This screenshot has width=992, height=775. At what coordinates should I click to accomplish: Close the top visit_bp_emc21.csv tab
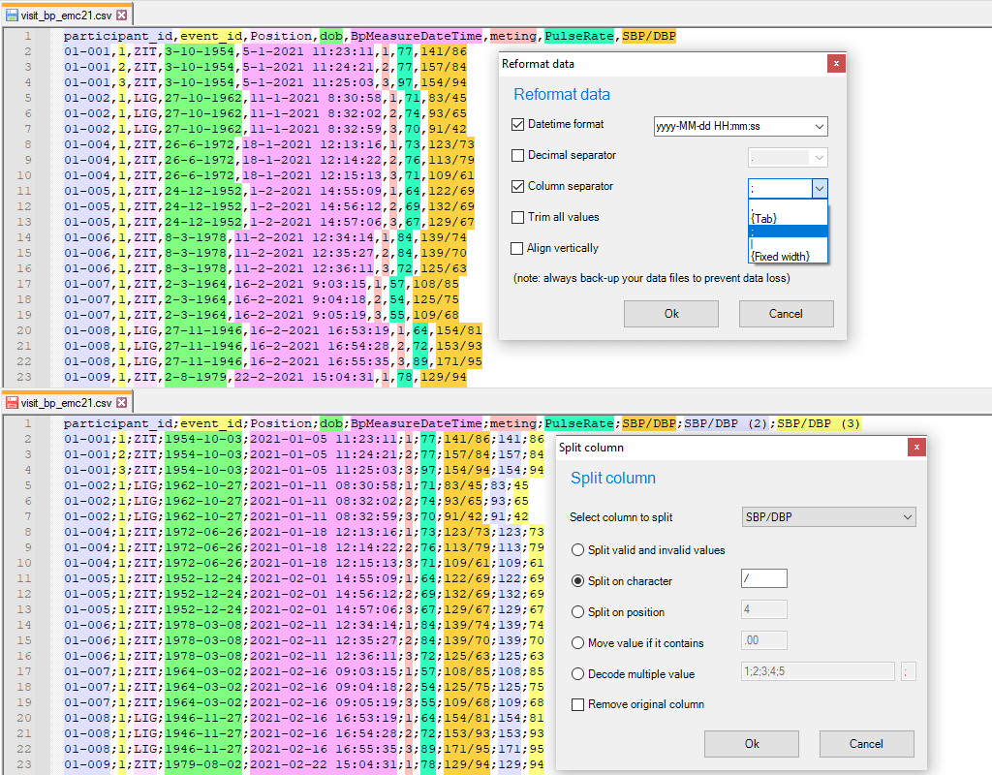pos(122,15)
